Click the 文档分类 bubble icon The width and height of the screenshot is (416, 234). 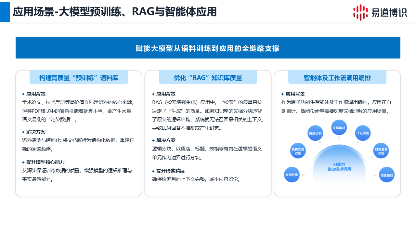(292, 175)
